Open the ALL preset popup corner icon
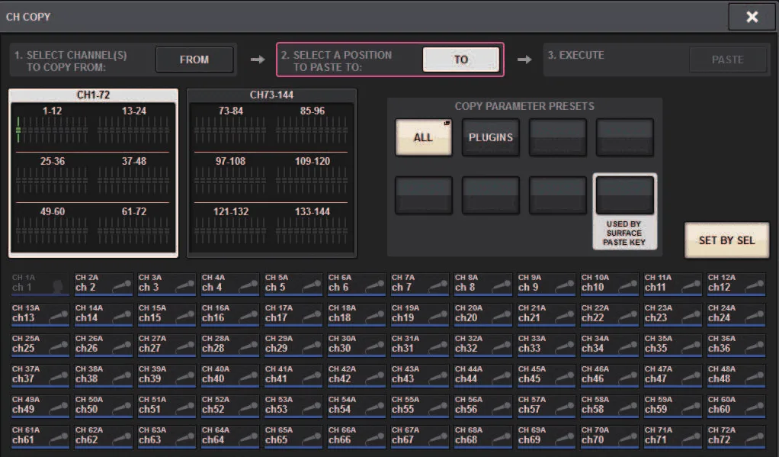Viewport: 779px width, 457px height. point(447,123)
